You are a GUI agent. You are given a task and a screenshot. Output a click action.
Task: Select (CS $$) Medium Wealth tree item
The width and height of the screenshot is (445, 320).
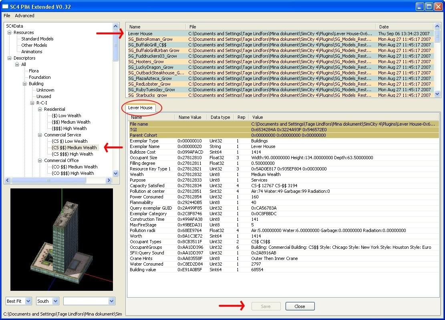(74, 148)
